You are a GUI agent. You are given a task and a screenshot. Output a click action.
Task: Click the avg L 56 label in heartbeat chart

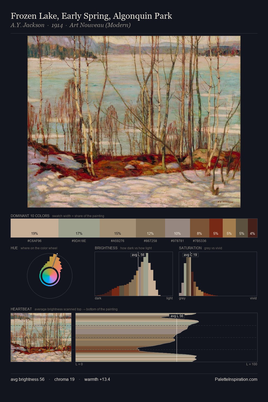[x=177, y=316]
